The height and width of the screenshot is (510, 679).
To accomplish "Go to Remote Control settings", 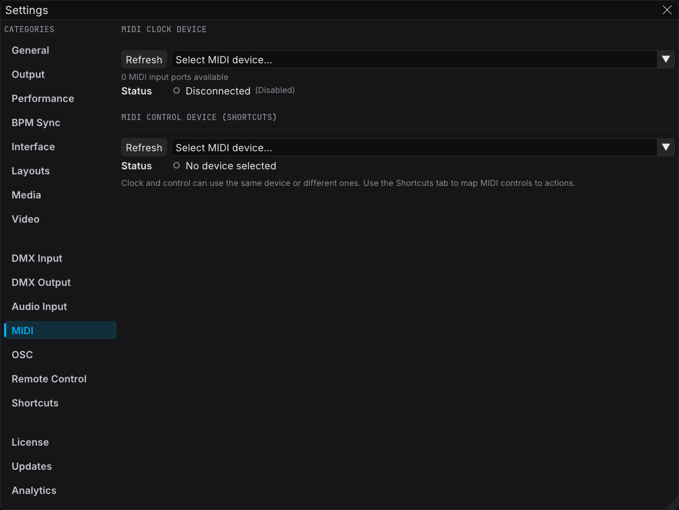I will (60, 379).
